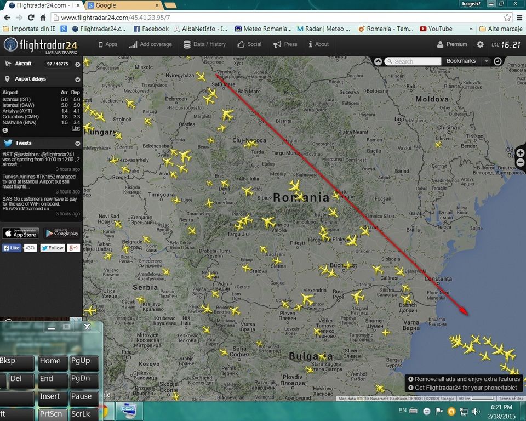Open the Social menu
Screen dimensions: 526x421
tap(249, 44)
